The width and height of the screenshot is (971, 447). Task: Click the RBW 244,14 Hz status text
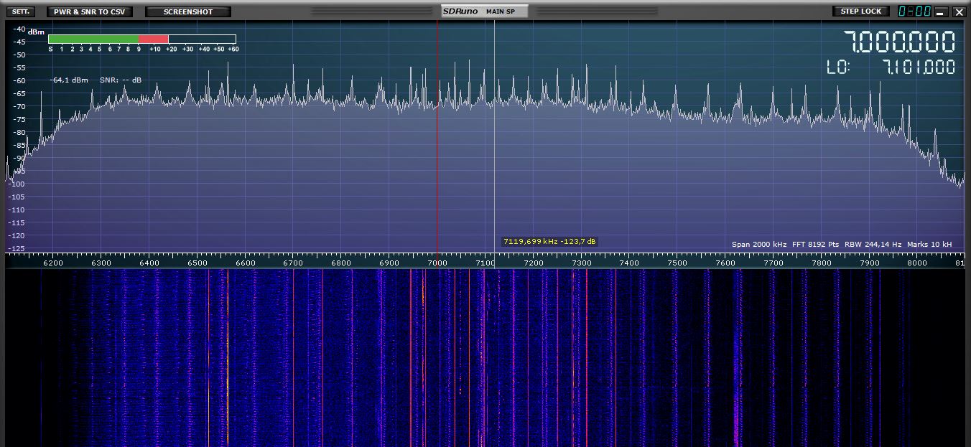873,245
